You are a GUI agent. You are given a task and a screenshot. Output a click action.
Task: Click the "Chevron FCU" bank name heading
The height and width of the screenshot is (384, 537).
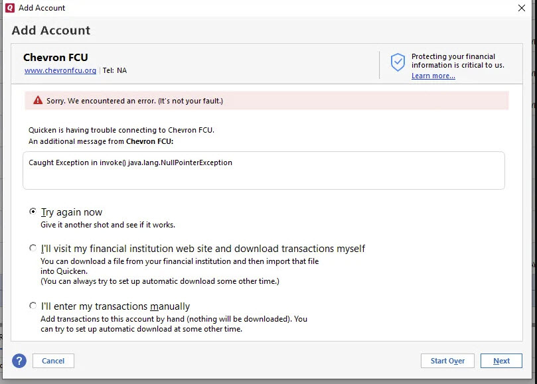(55, 57)
